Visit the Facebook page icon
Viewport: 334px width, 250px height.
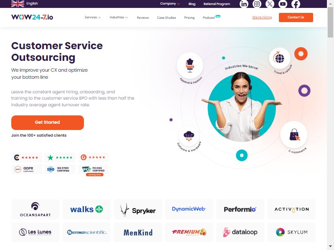[x=296, y=4]
